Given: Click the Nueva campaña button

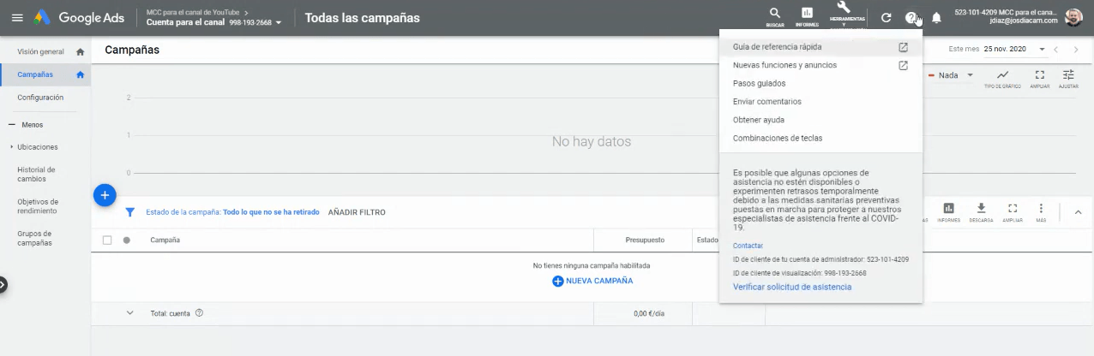Looking at the screenshot, I should pos(592,281).
